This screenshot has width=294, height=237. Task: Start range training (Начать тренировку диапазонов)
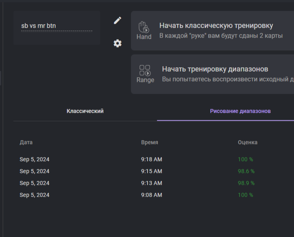215,69
